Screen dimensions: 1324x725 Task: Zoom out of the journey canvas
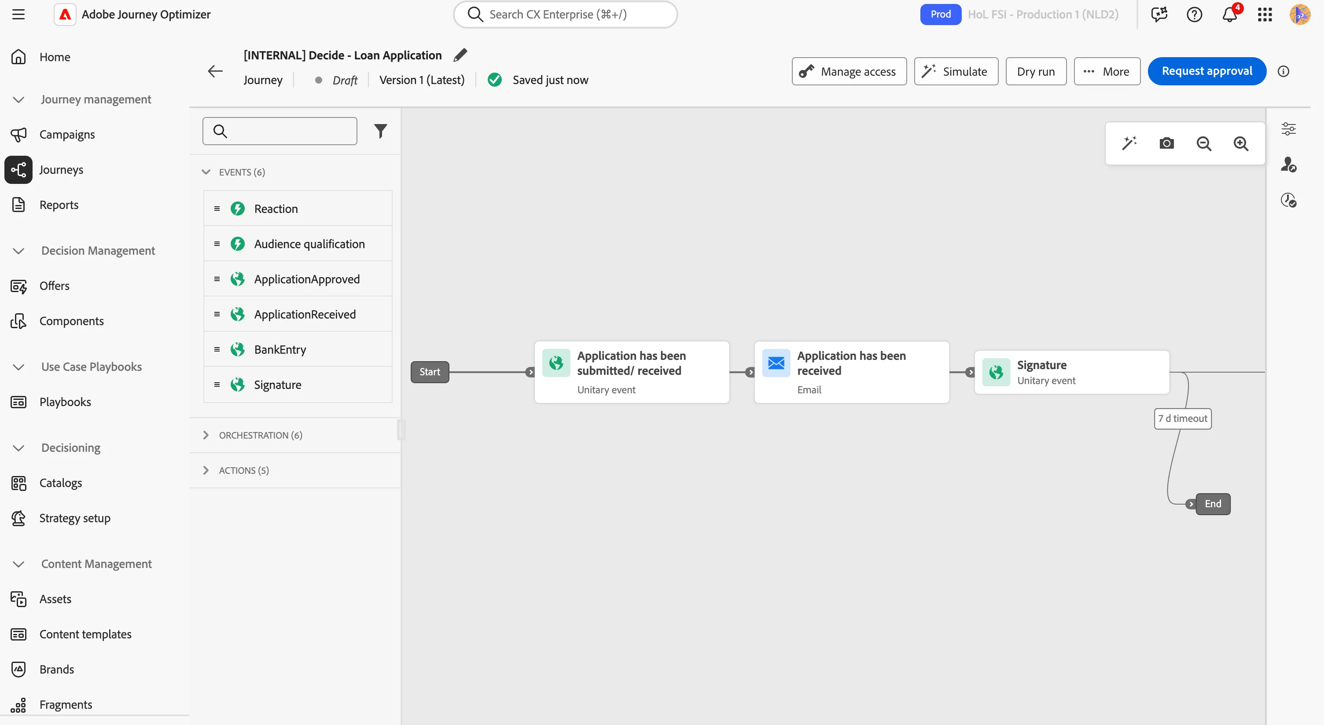[x=1204, y=143]
